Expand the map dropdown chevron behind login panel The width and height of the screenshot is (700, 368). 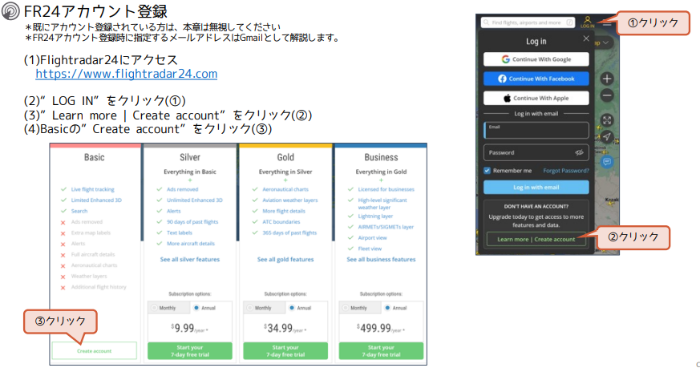pyautogui.click(x=605, y=42)
